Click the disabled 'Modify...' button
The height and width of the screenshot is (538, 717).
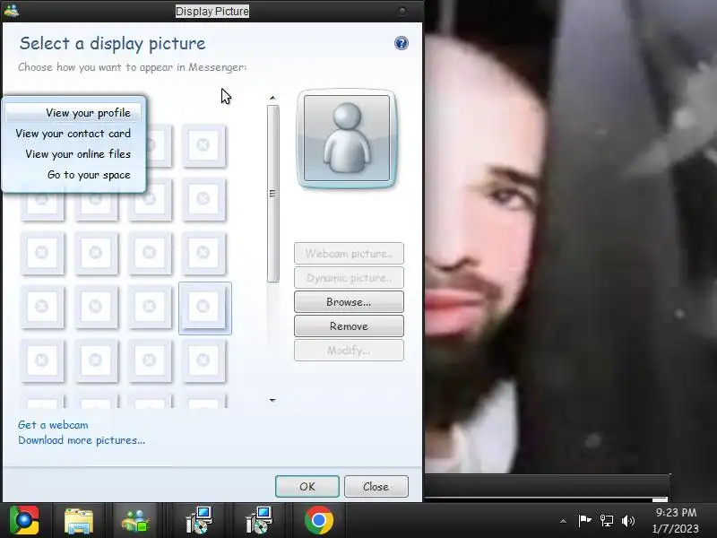point(349,351)
